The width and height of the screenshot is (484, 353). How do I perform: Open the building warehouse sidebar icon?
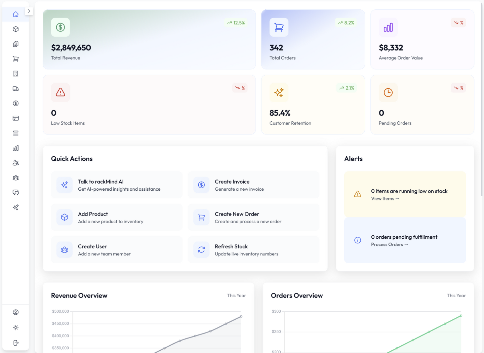[x=15, y=74]
